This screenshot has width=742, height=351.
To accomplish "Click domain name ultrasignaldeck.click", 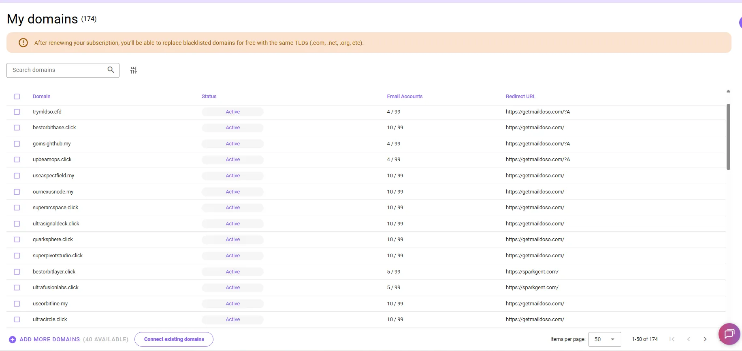I will (x=56, y=224).
